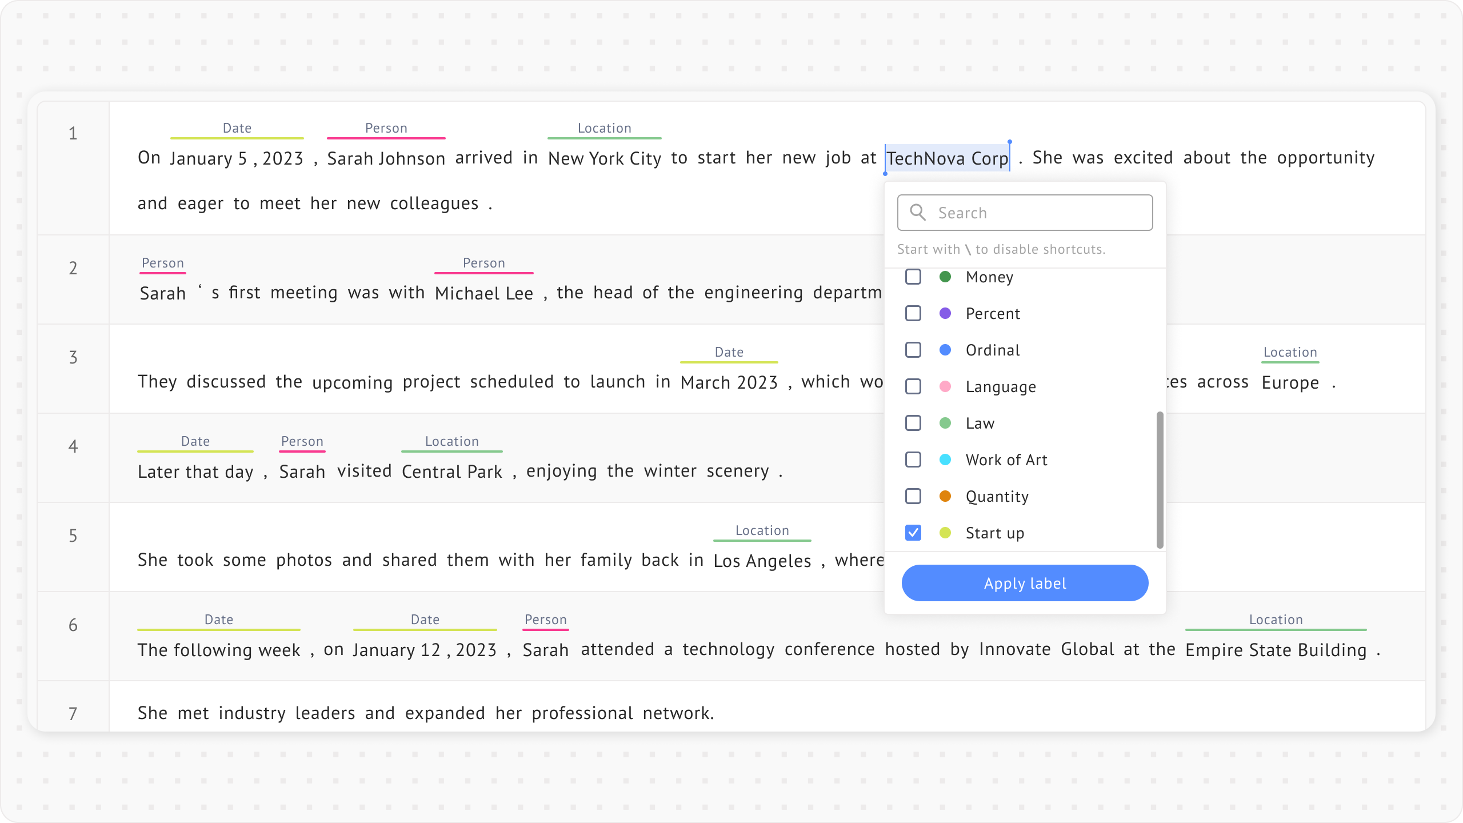This screenshot has height=823, width=1463.
Task: Click the Date label above March 2023
Action: [x=729, y=352]
